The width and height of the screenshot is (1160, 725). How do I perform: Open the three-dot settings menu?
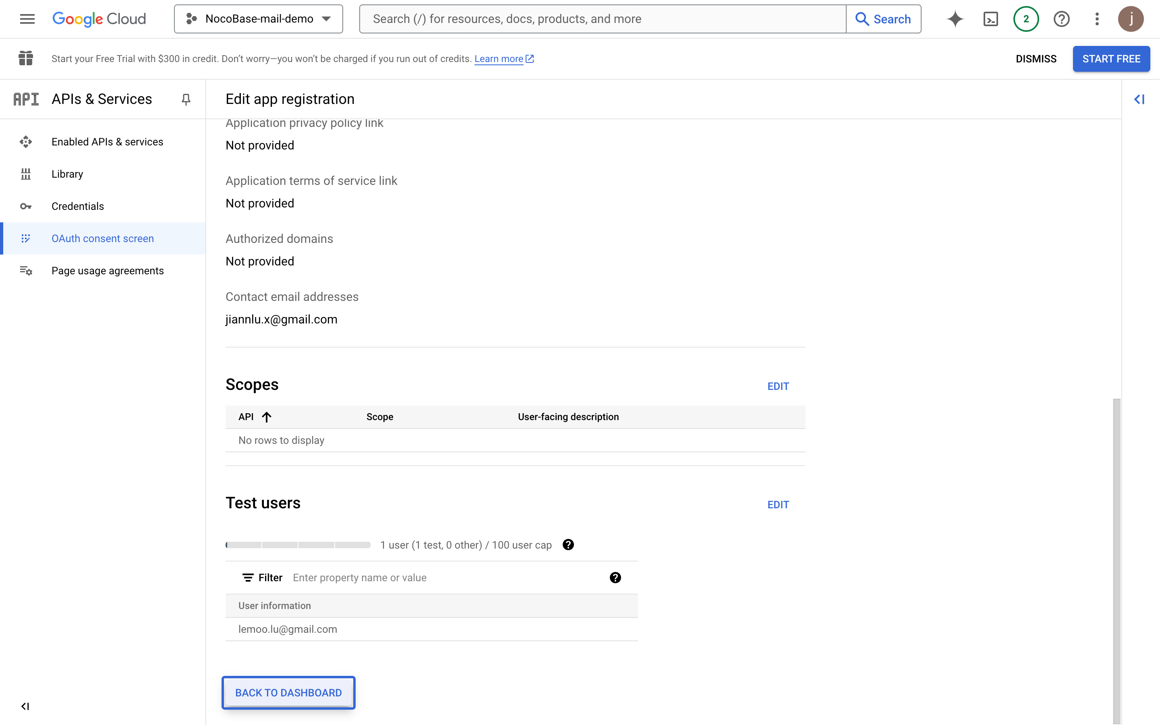coord(1097,19)
